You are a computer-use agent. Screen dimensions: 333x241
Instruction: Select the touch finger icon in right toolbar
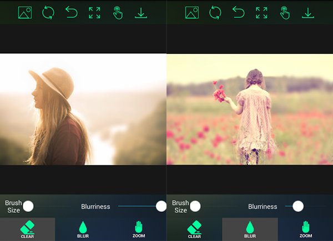[285, 13]
